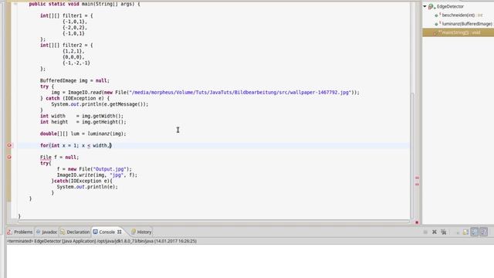
Task: Click the "Output.jpg" string literal
Action: click(110, 169)
